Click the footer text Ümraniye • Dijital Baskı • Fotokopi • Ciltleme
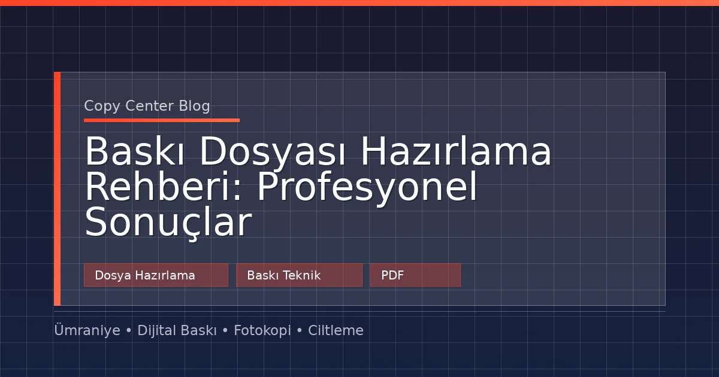Screen dimensions: 719x377 (x=209, y=330)
